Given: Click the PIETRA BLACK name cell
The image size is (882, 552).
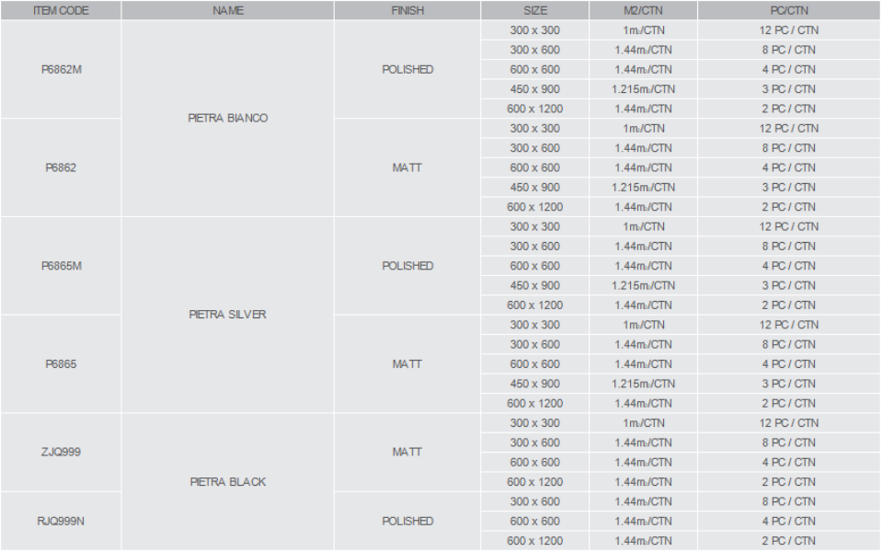Looking at the screenshot, I should coord(228,482).
